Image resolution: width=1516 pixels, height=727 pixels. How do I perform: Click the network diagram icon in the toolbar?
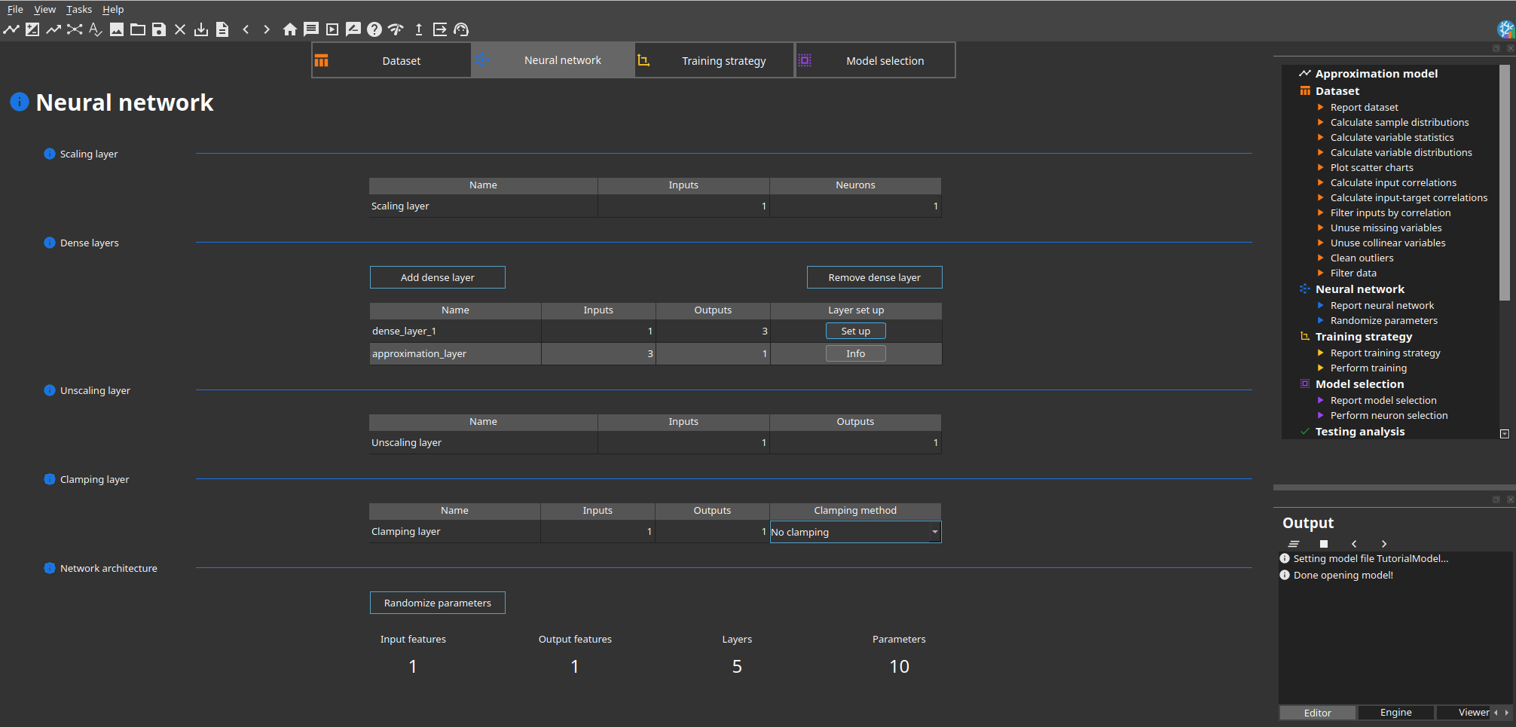pos(75,29)
